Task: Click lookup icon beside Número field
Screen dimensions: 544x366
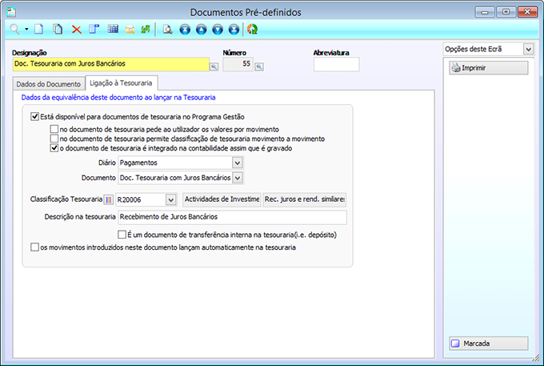Action: click(259, 67)
